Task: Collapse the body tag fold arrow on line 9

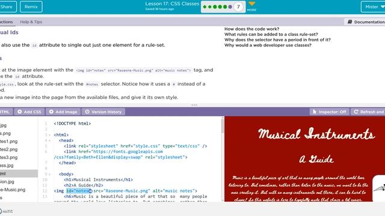Action: tap(49, 175)
